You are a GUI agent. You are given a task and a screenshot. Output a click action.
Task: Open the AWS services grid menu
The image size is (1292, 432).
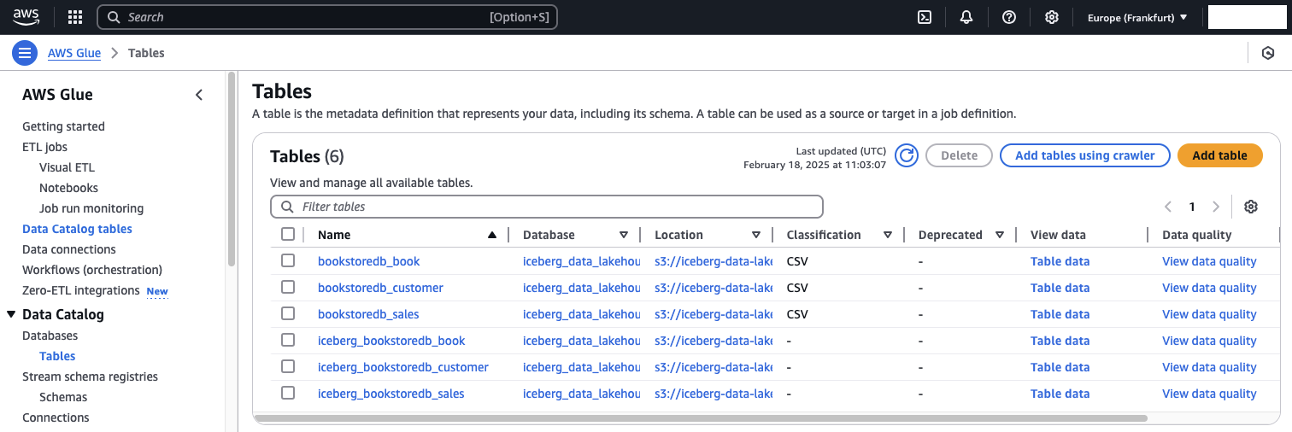[x=75, y=17]
